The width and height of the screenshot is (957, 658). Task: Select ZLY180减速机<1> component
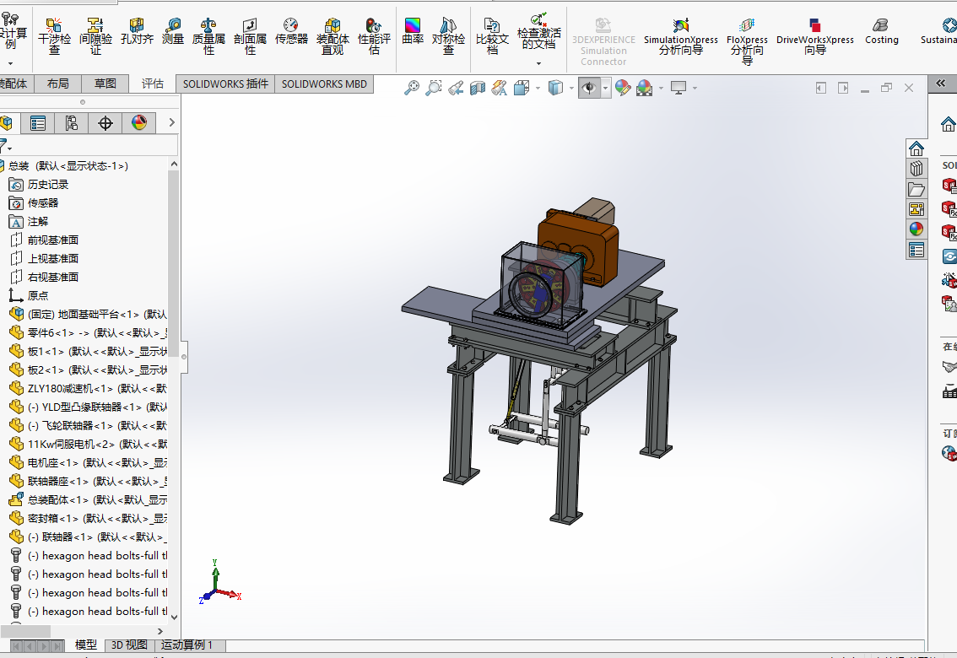click(88, 388)
